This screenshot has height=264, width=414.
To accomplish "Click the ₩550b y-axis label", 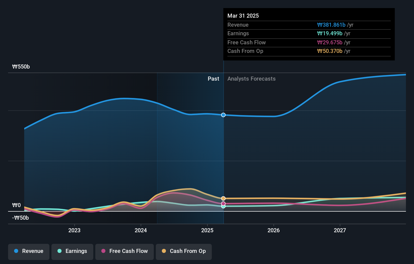I will tap(21, 67).
